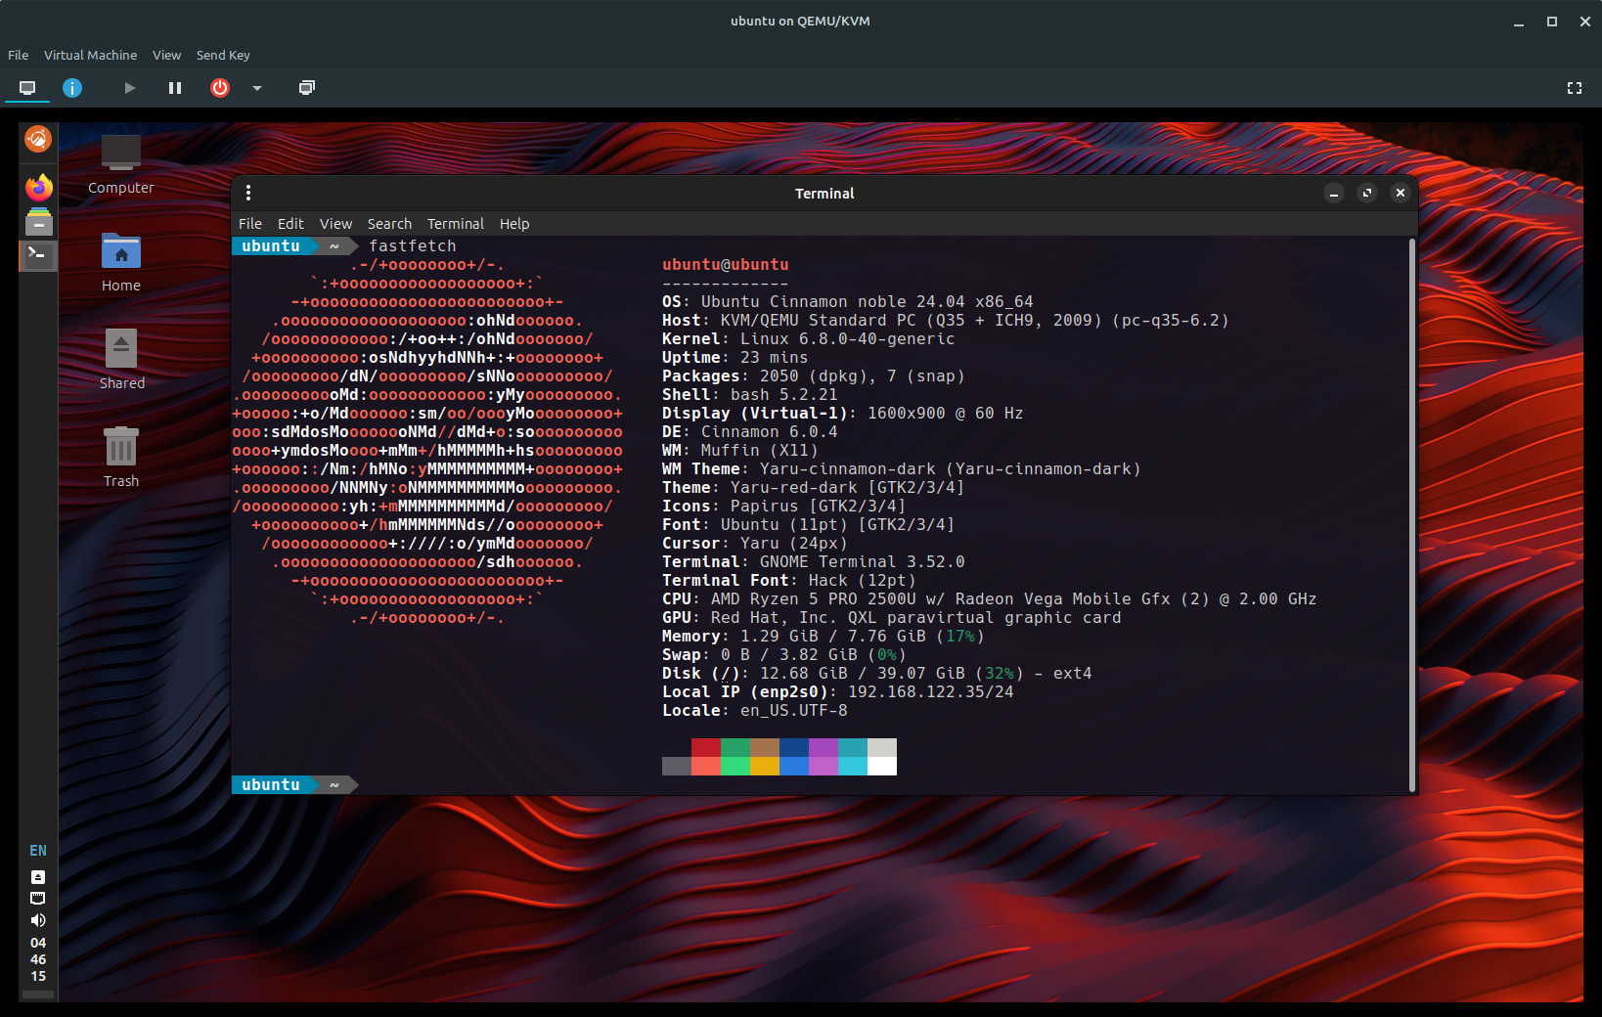This screenshot has width=1602, height=1017.
Task: Open the virt-manager File menu
Action: click(19, 55)
